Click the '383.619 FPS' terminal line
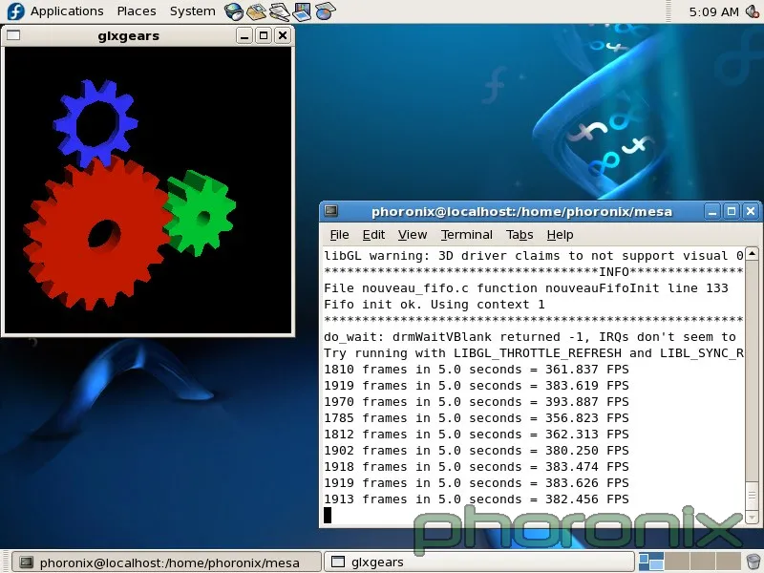 pos(476,386)
